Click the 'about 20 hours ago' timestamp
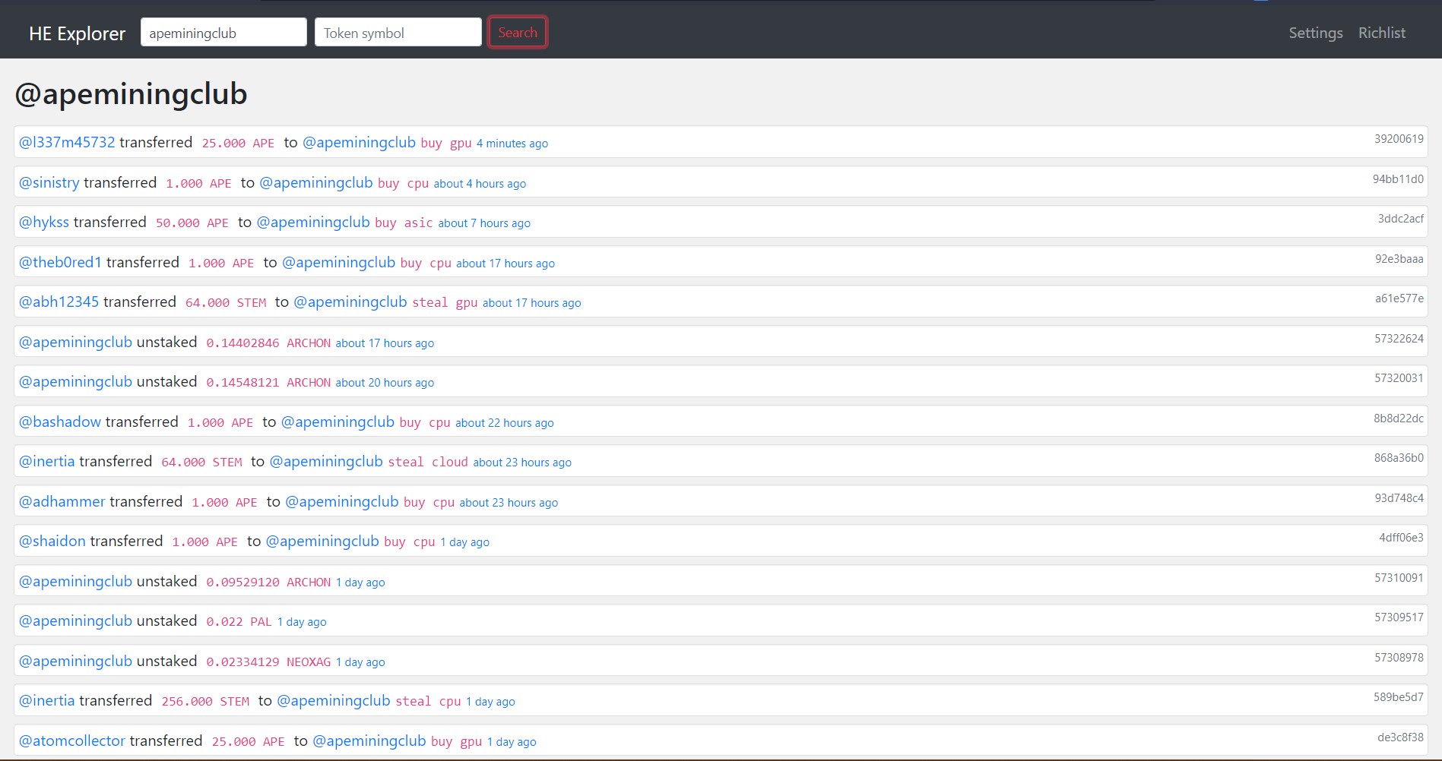The height and width of the screenshot is (761, 1442). [385, 382]
